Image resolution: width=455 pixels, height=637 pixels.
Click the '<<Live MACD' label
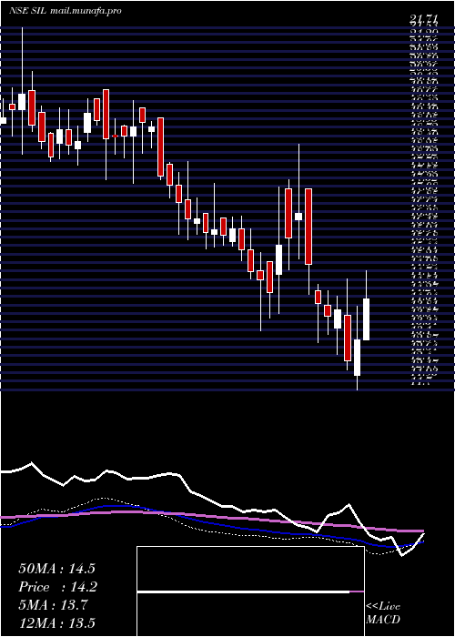[383, 613]
